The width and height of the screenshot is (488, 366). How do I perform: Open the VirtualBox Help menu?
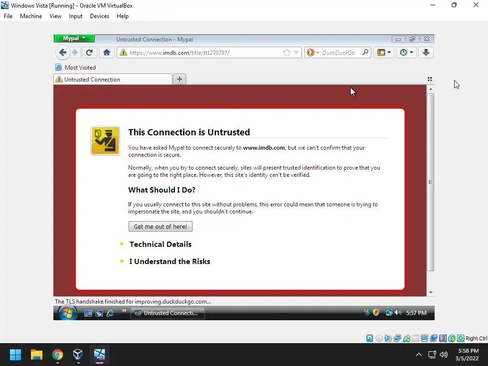click(122, 16)
